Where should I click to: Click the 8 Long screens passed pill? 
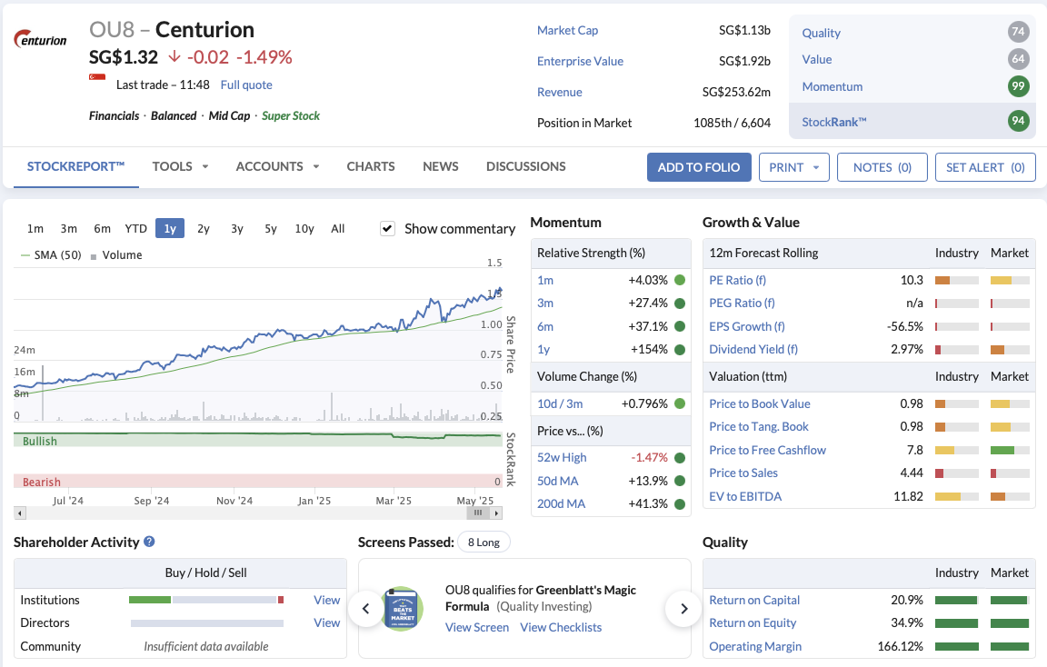(484, 543)
